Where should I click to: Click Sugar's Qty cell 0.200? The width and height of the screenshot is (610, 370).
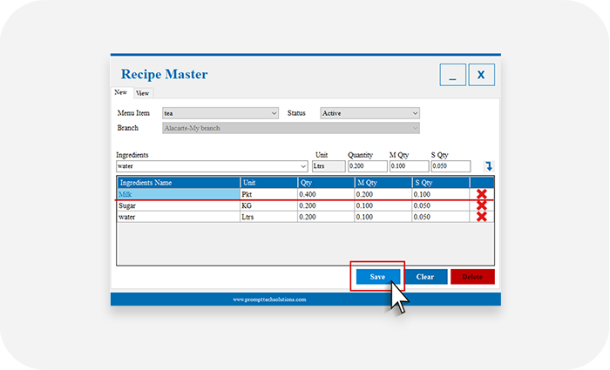(x=326, y=205)
